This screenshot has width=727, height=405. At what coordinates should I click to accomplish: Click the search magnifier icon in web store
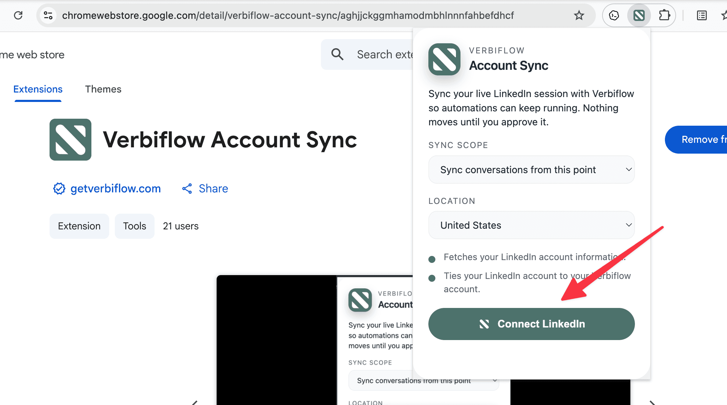point(337,54)
